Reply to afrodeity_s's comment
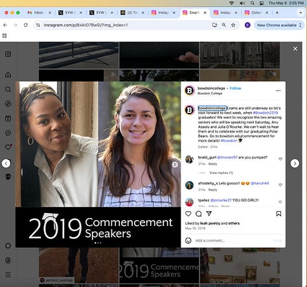This screenshot has height=287, width=307. tap(212, 190)
